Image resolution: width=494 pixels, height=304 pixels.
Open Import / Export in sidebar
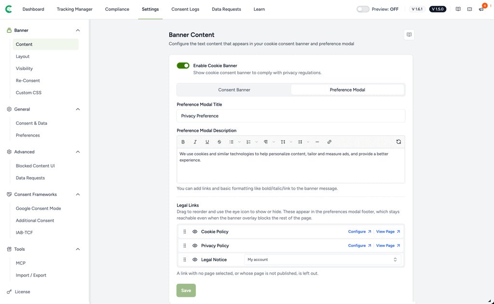coord(31,276)
